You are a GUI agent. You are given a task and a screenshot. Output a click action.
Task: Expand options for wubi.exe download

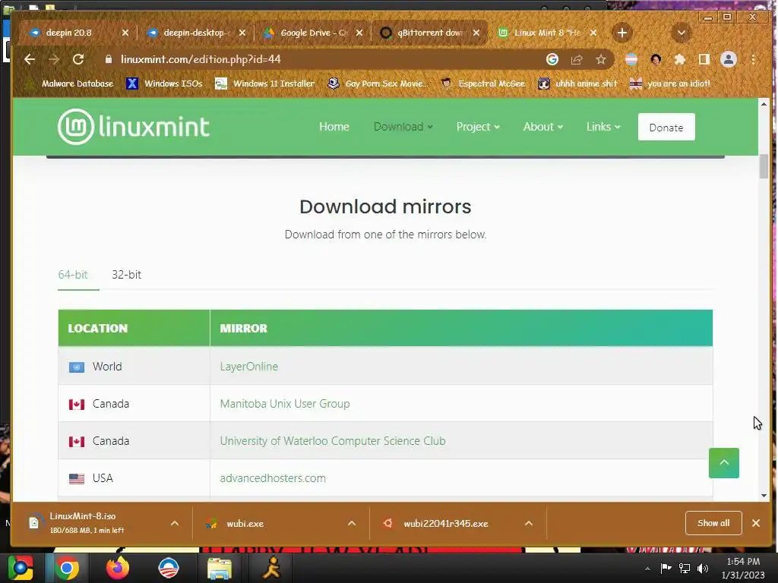[352, 523]
